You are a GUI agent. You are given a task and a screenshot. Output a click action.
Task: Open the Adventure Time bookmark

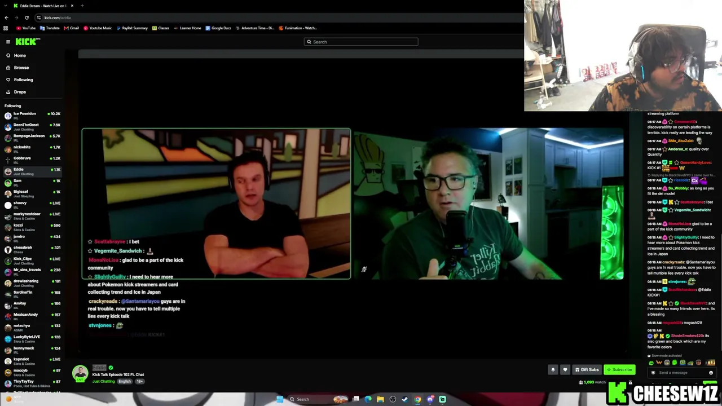coord(255,28)
